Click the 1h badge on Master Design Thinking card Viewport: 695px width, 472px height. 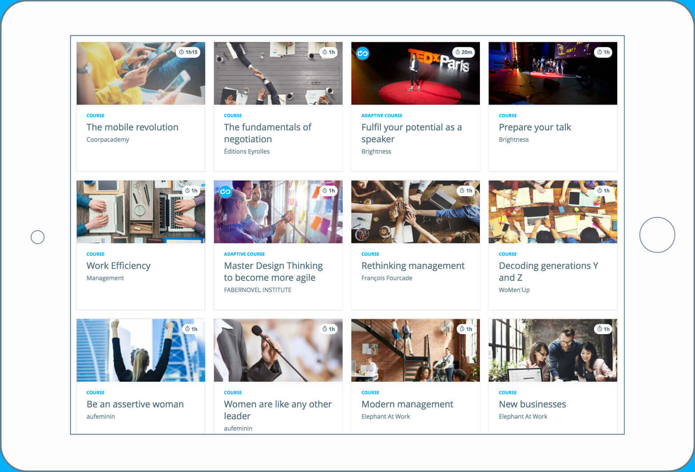point(329,191)
